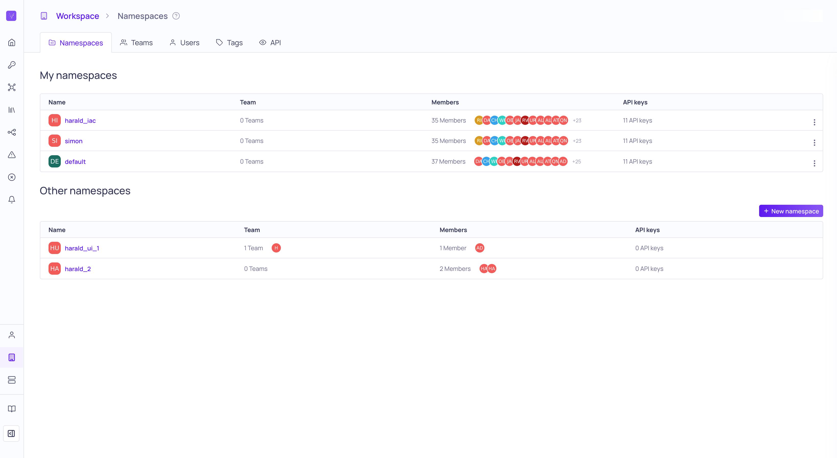Click the building icon beside Workspace breadcrumb
This screenshot has width=837, height=458.
tap(44, 16)
